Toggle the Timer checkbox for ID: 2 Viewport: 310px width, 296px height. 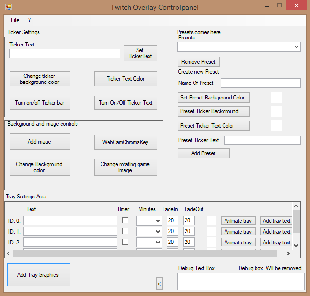point(125,242)
